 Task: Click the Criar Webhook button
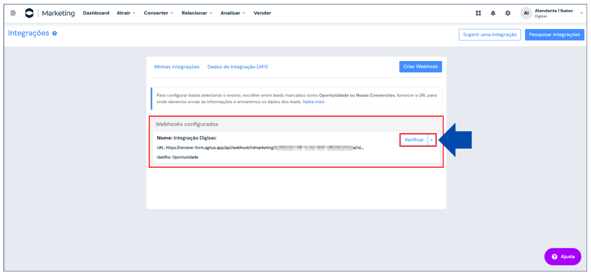(421, 67)
